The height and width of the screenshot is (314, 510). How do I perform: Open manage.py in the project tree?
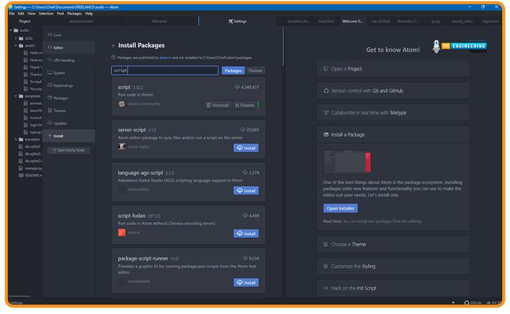[x=33, y=168]
